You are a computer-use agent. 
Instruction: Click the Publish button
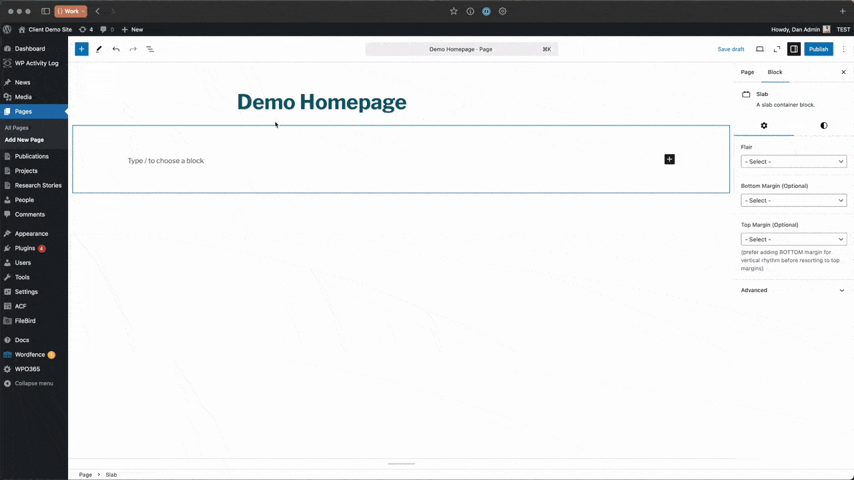819,49
